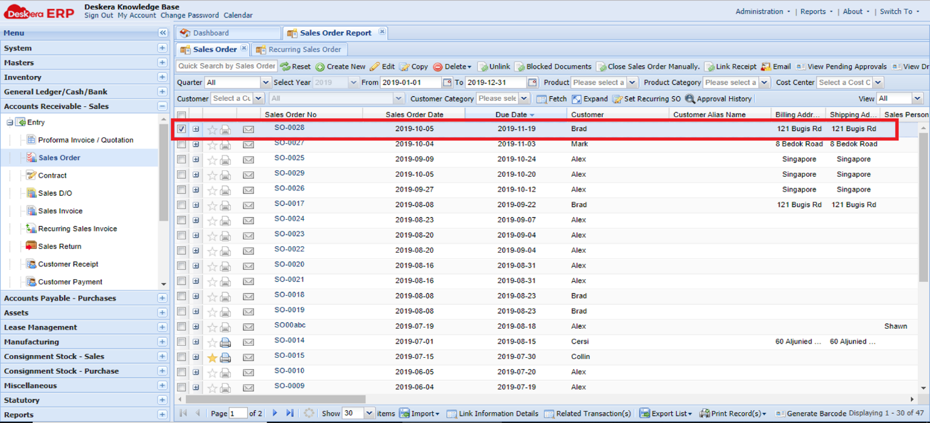
Task: Open the Switch To menu
Action: point(900,11)
